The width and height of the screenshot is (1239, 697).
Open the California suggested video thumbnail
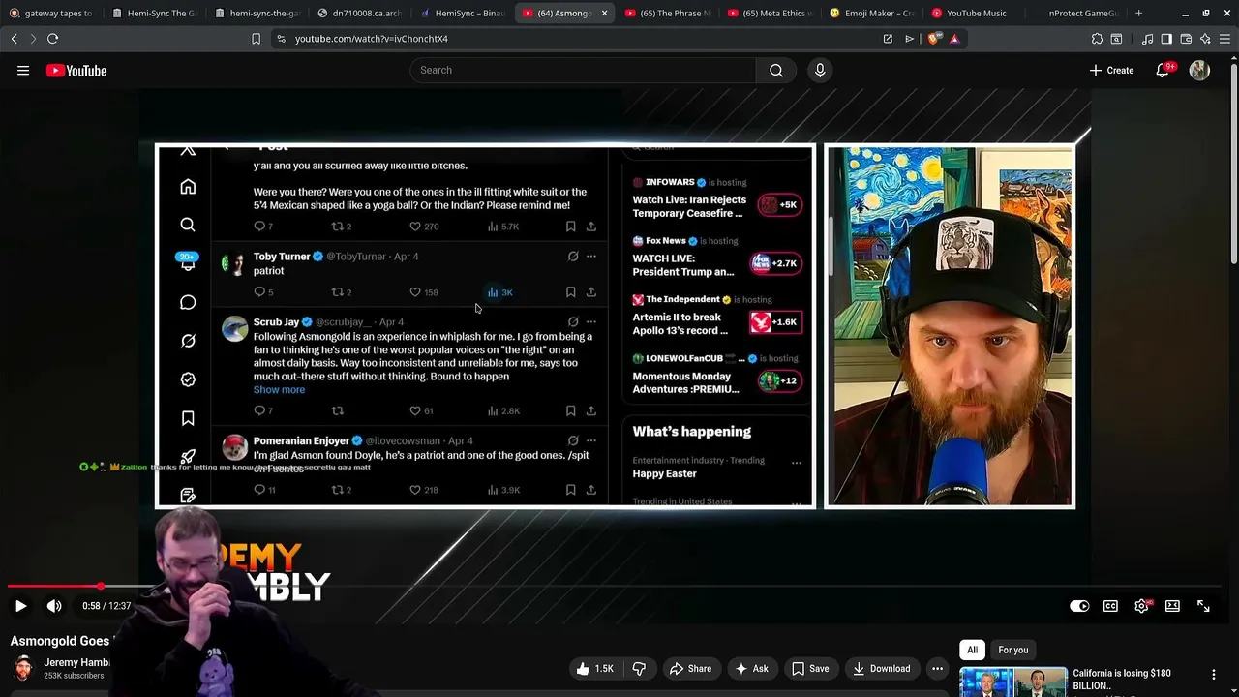pos(1013,682)
